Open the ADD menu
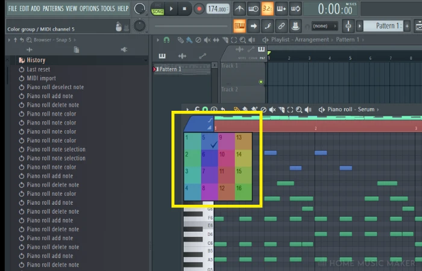The width and height of the screenshot is (422, 271). click(x=35, y=8)
